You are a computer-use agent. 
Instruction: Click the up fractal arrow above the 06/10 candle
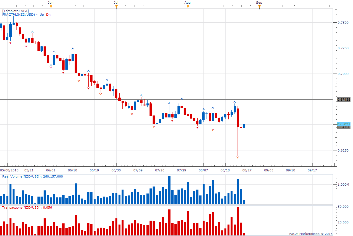coord(73,48)
